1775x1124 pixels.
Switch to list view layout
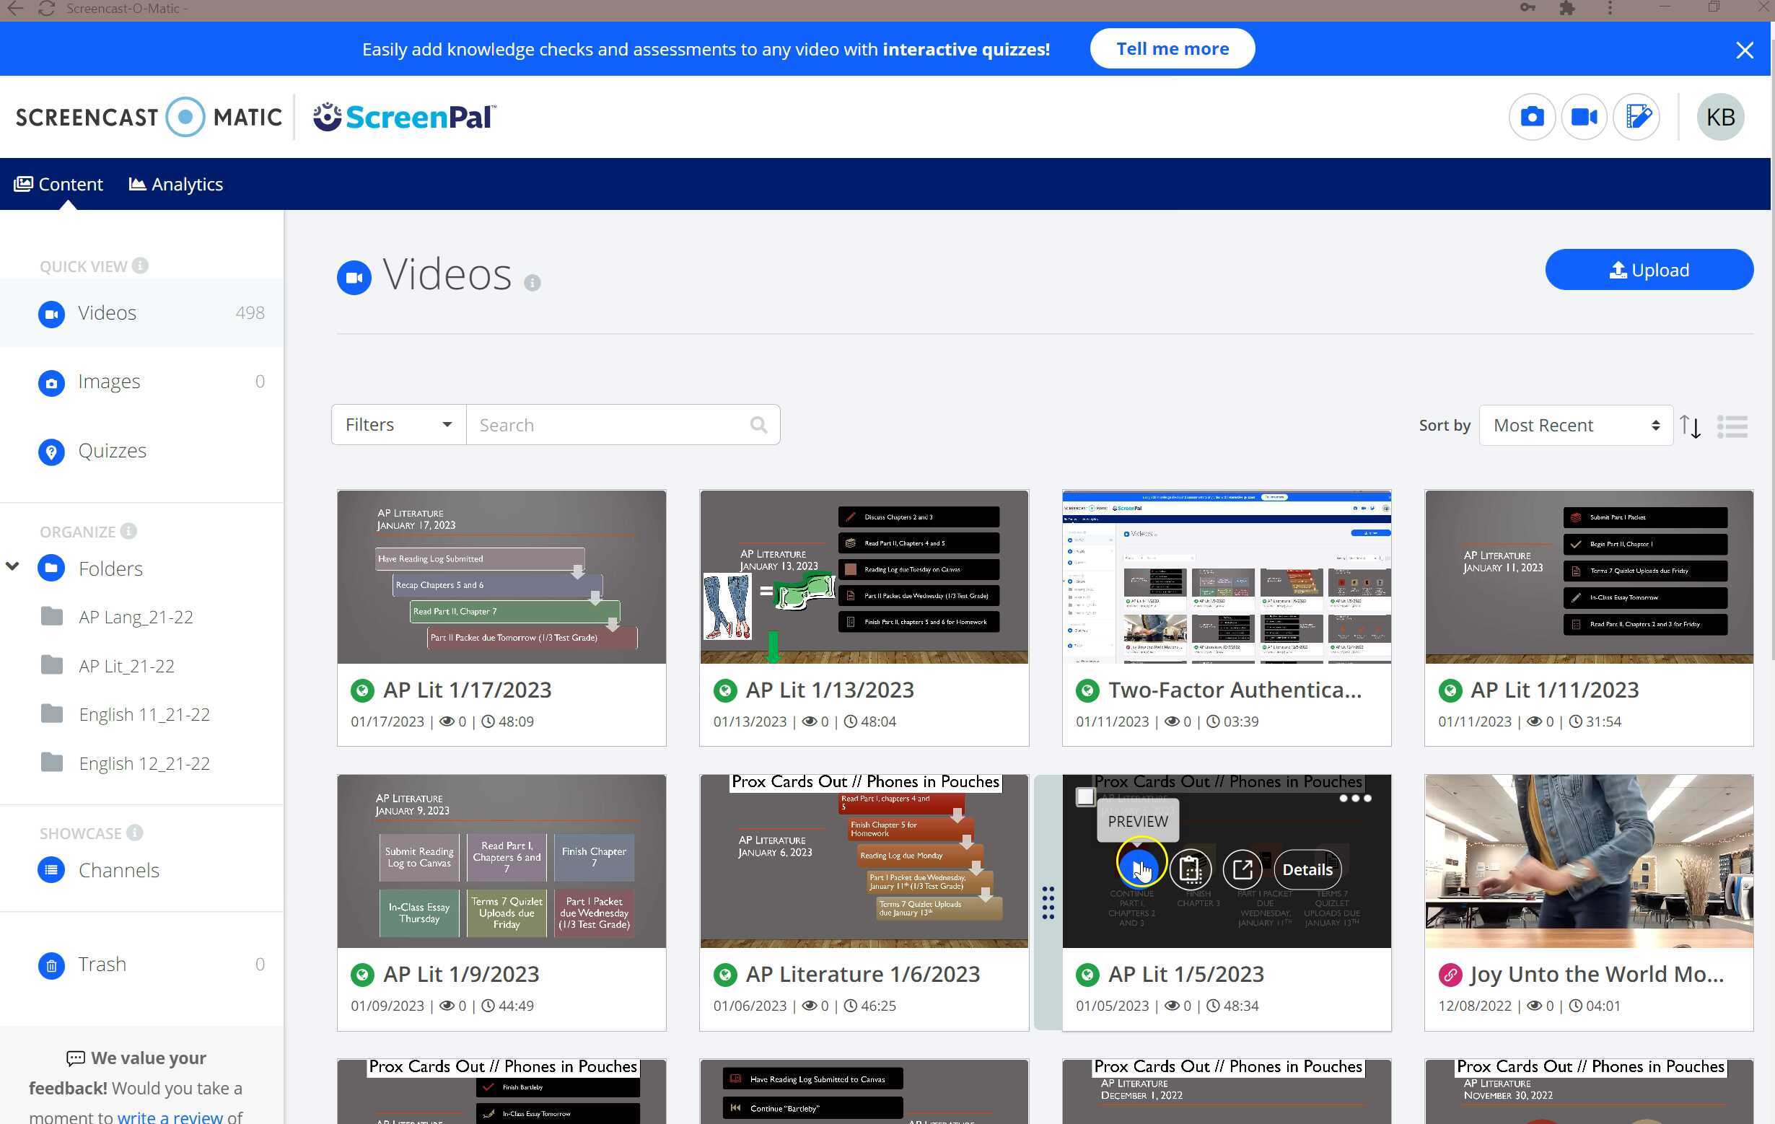[x=1732, y=426]
